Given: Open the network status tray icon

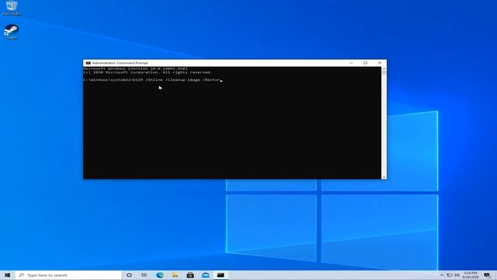Looking at the screenshot, I should 450,275.
